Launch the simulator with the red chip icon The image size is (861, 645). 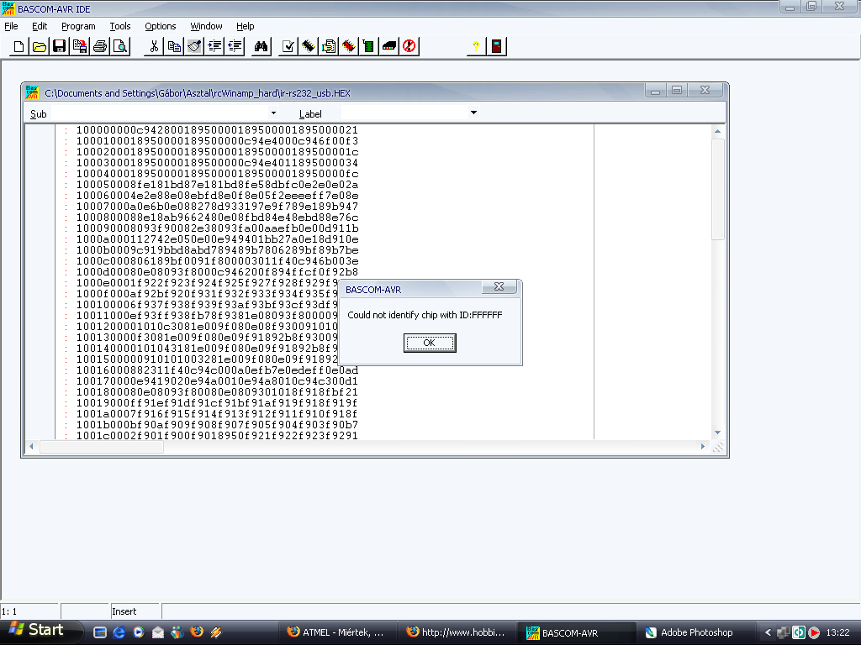point(349,47)
